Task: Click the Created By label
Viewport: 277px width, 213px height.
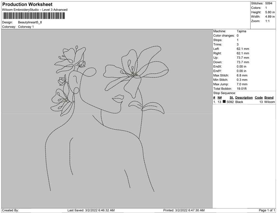Action: click(x=10, y=210)
